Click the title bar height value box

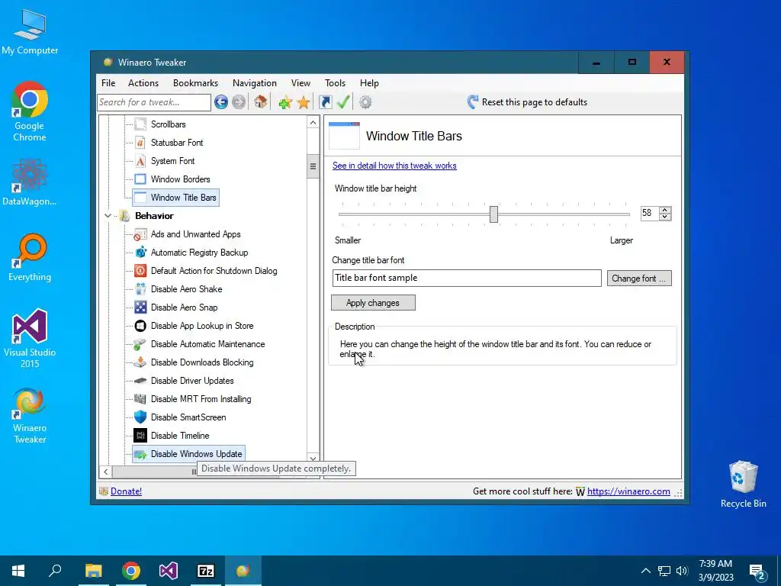click(650, 214)
